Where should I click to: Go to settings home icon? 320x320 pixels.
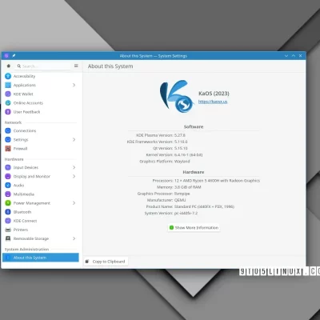pyautogui.click(x=9, y=66)
